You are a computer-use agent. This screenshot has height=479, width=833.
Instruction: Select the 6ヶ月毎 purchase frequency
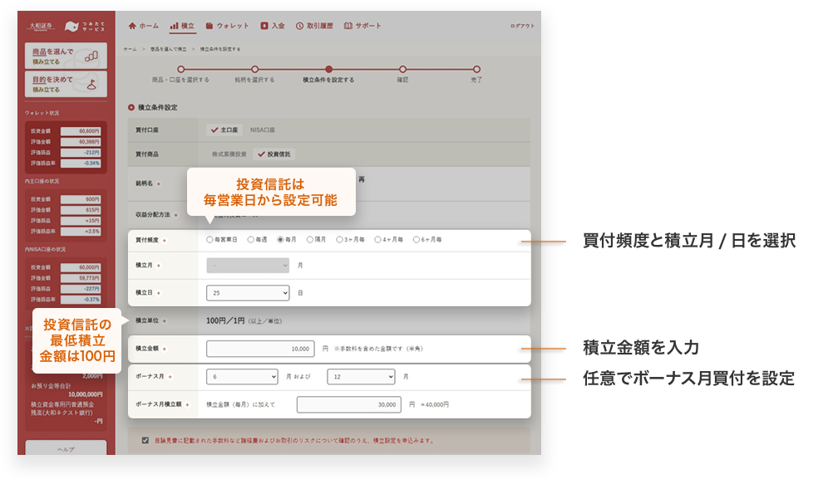coord(416,240)
